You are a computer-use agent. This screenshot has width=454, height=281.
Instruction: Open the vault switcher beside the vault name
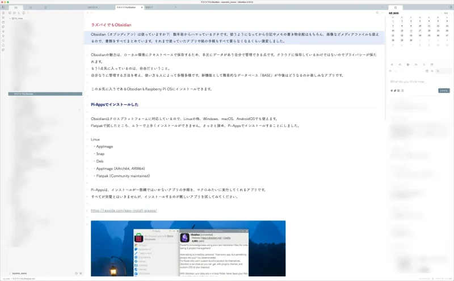coord(10,273)
